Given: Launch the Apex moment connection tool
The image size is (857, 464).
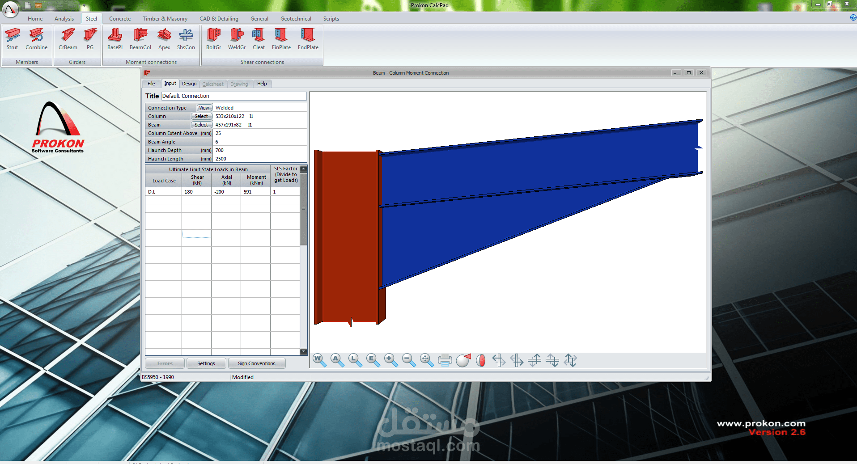Looking at the screenshot, I should (x=164, y=39).
